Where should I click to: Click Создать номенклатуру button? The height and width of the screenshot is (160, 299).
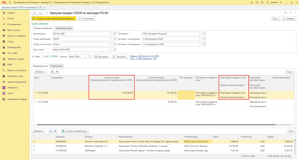pyautogui.click(x=75, y=131)
